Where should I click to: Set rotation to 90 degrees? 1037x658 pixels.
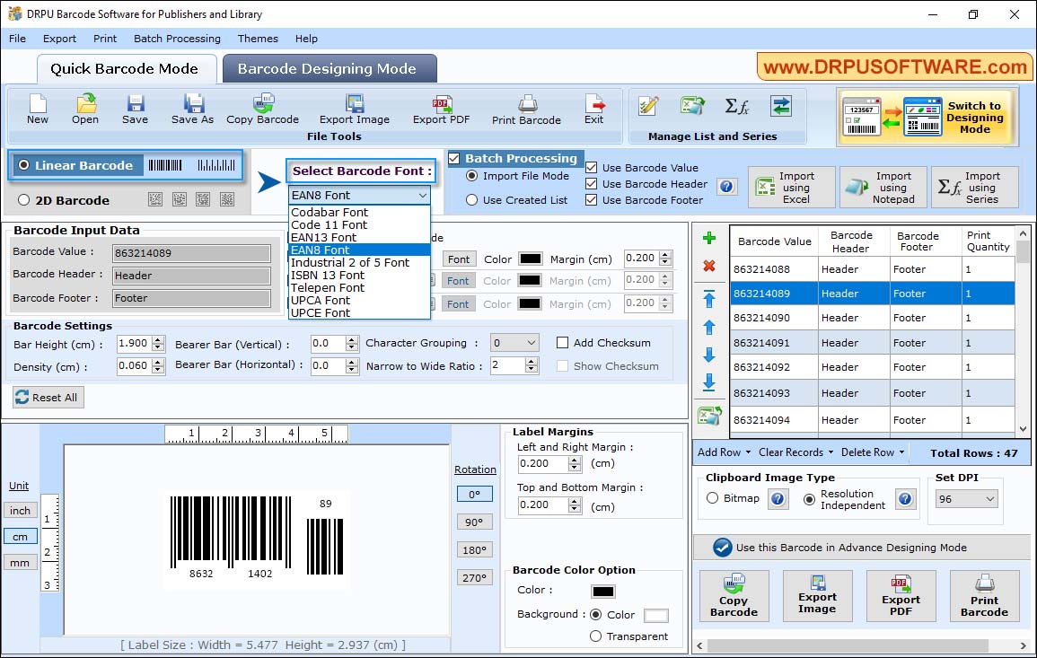[474, 522]
